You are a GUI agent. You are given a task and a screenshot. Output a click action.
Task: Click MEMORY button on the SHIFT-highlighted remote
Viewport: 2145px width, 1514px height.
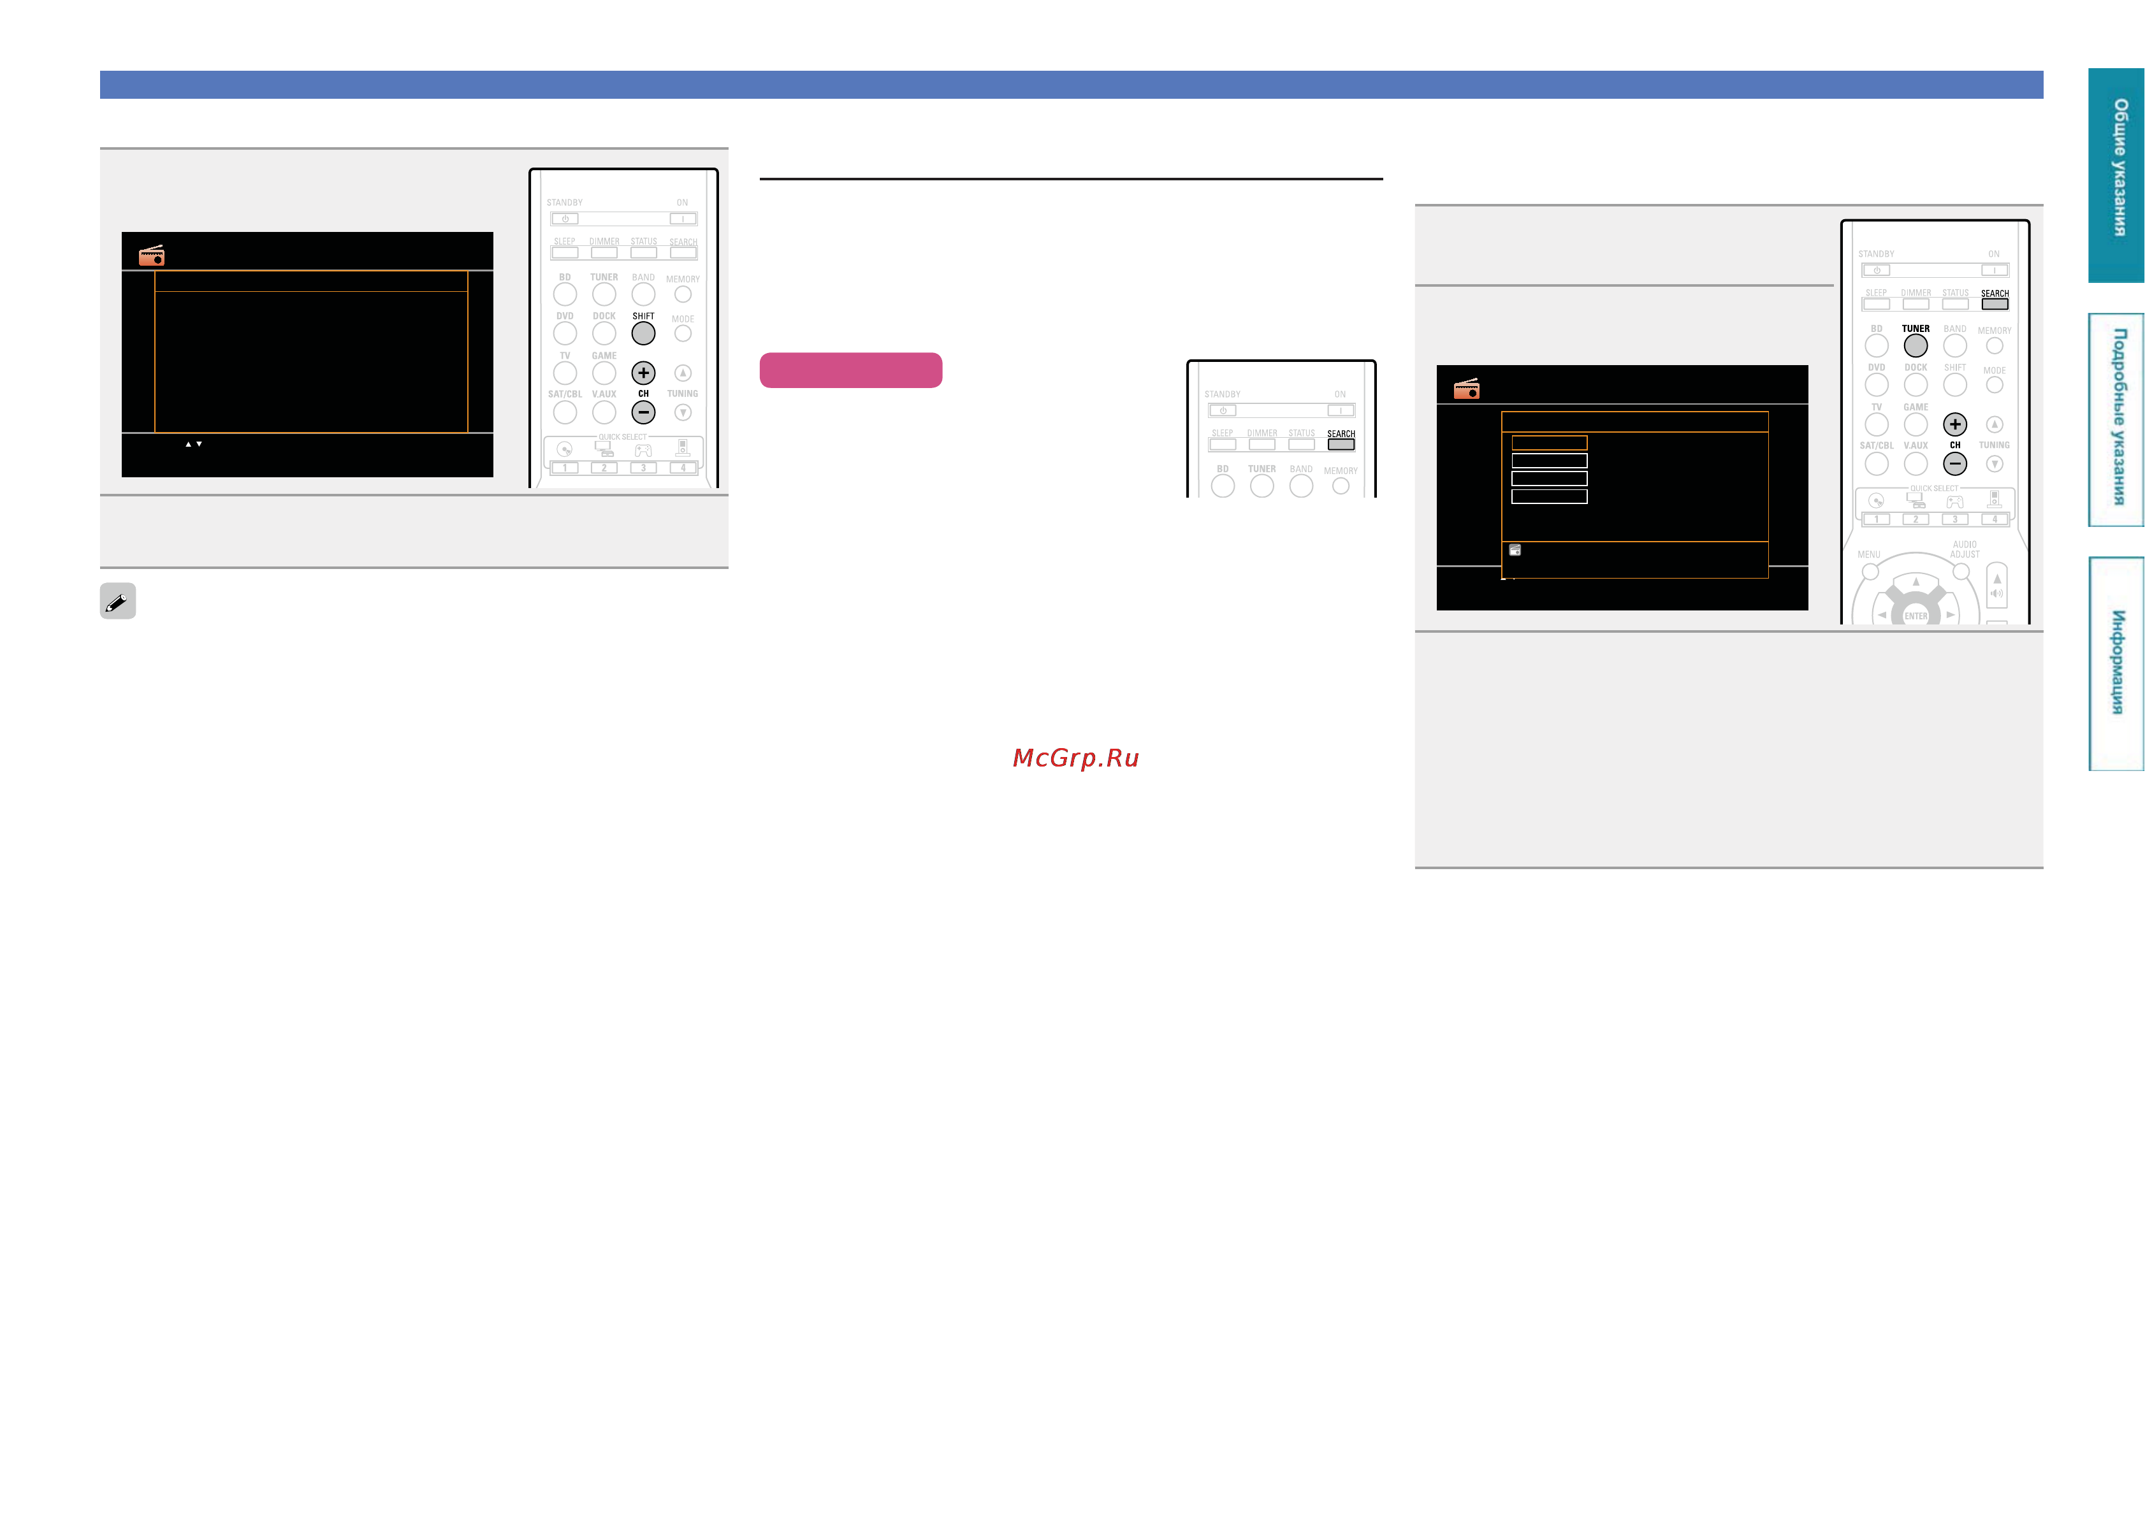tap(683, 294)
